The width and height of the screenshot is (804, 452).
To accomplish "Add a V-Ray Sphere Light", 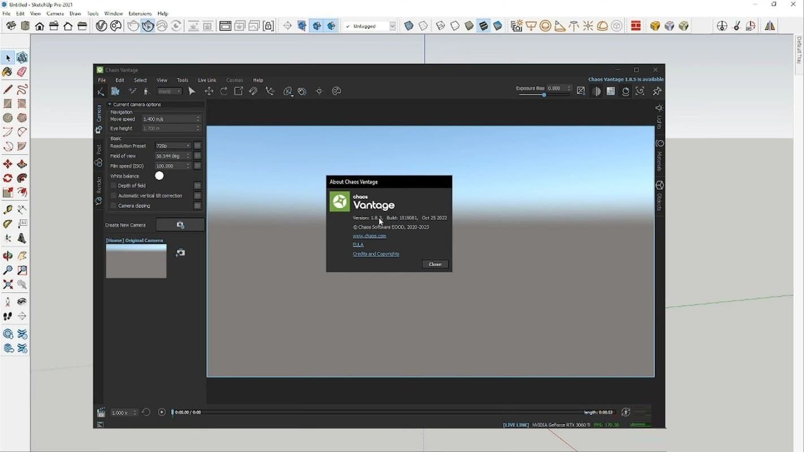I will tap(545, 26).
